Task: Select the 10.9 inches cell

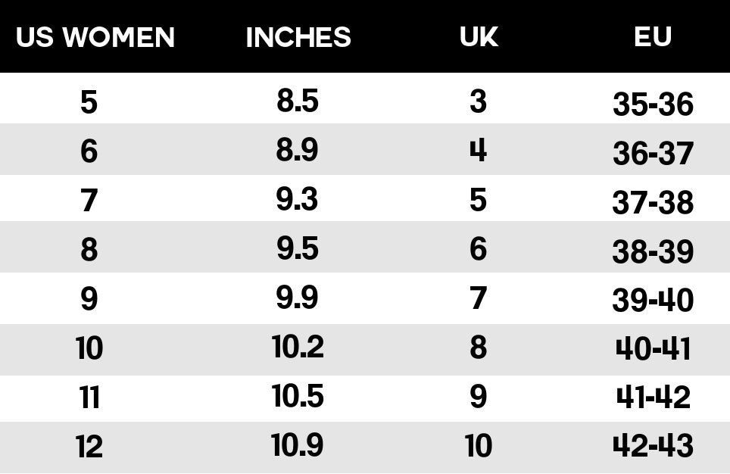Action: click(x=298, y=445)
